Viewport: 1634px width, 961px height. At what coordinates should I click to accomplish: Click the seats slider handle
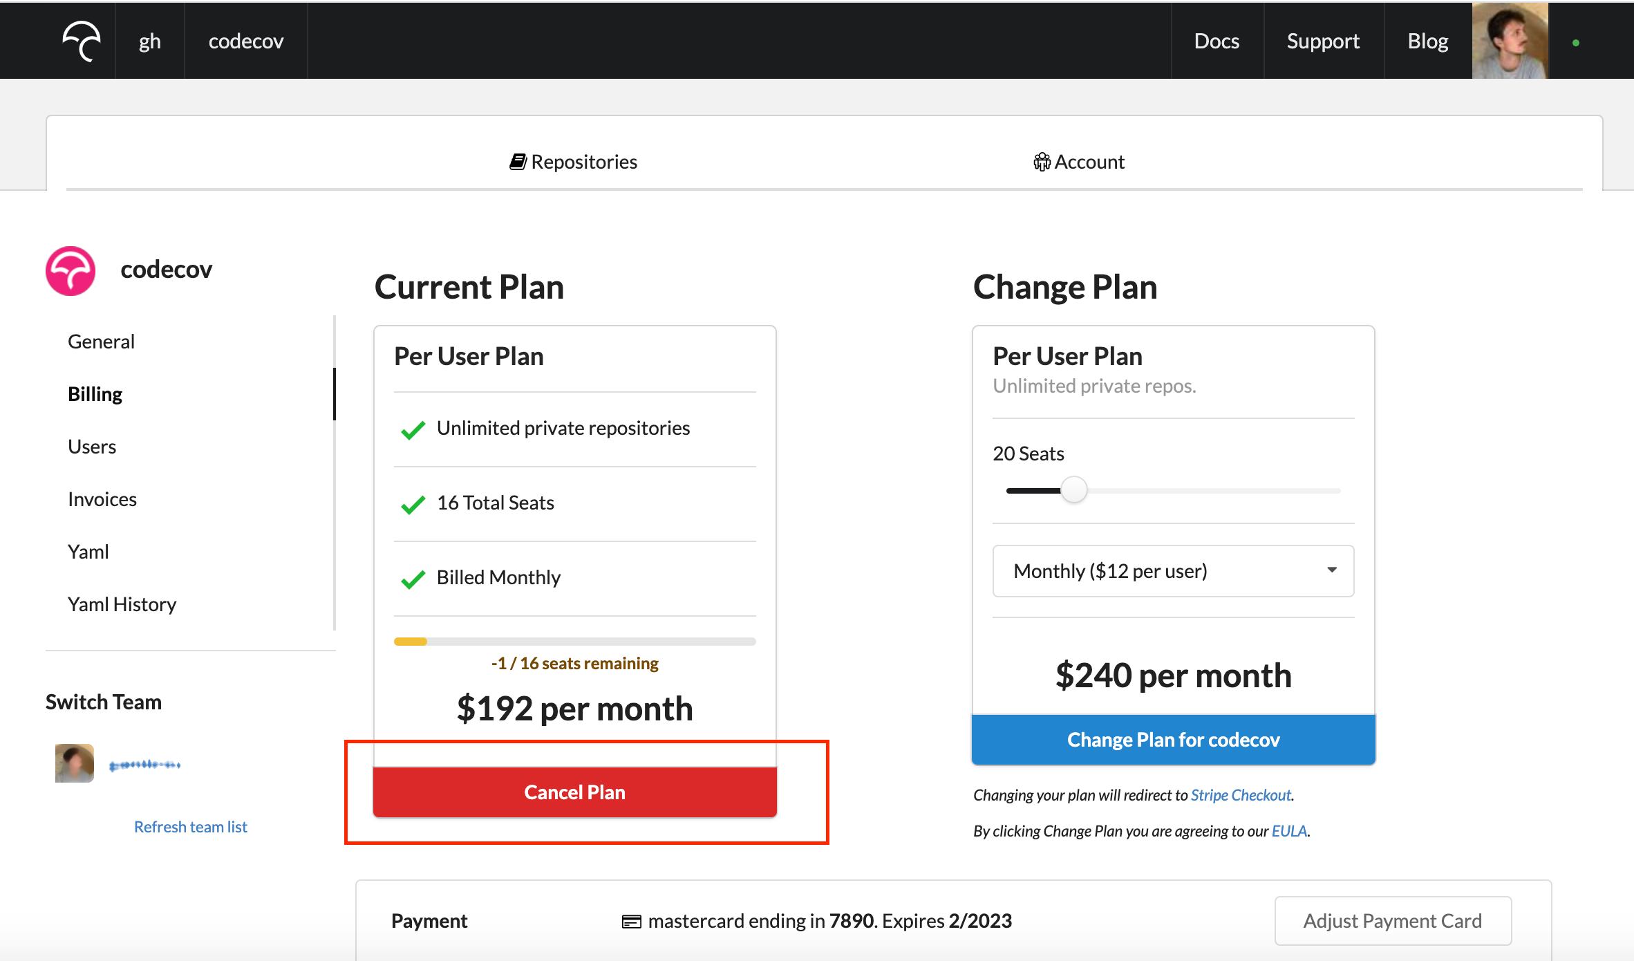tap(1073, 490)
